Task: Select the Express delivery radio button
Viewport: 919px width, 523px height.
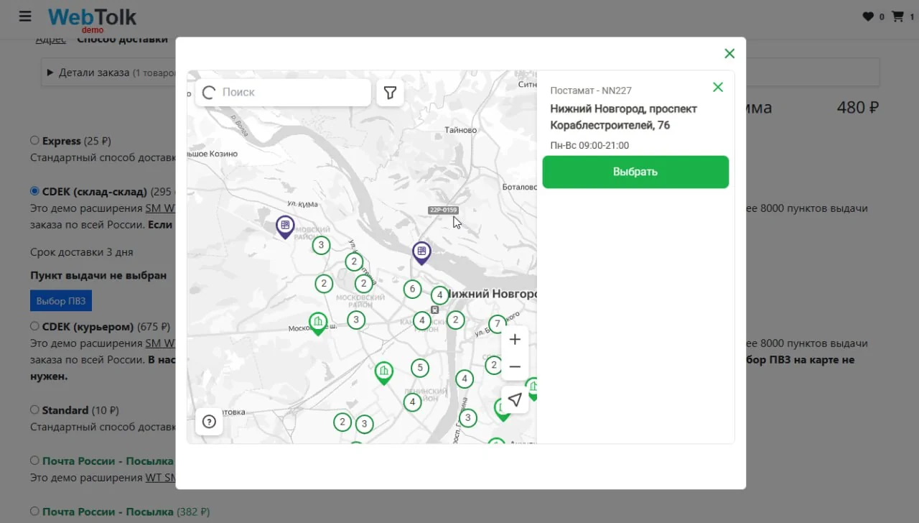Action: (34, 141)
